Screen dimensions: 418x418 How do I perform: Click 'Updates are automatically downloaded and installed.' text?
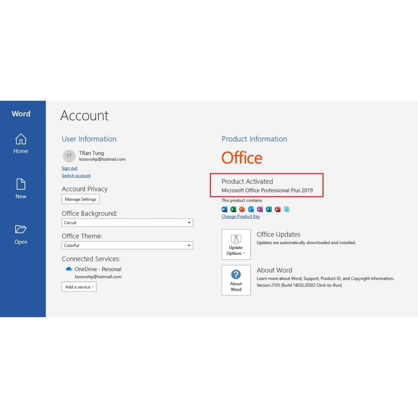(x=306, y=242)
